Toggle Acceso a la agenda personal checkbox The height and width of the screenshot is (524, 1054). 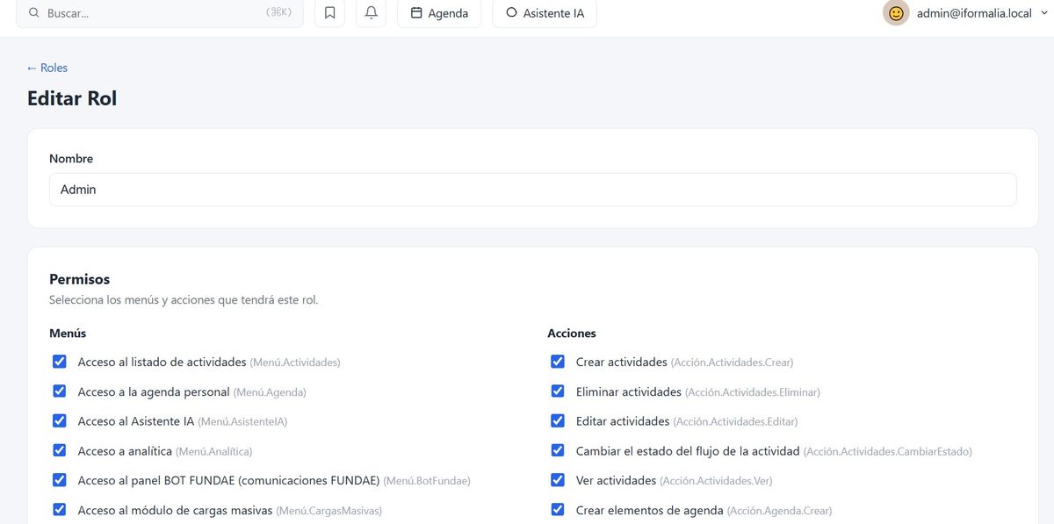[60, 391]
